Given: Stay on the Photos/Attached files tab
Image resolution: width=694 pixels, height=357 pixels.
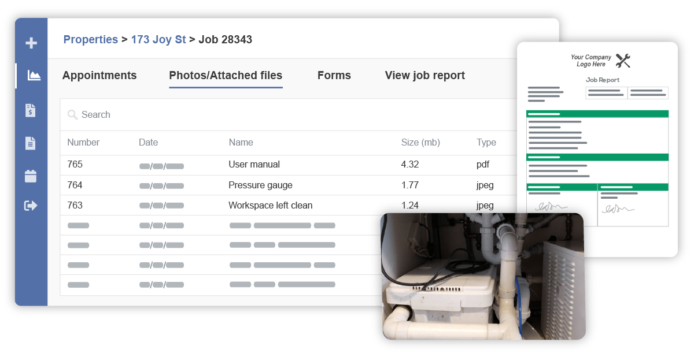Looking at the screenshot, I should pos(225,75).
